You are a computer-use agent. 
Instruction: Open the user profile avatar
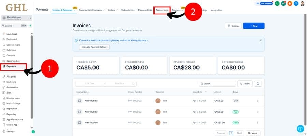[x=302, y=3]
